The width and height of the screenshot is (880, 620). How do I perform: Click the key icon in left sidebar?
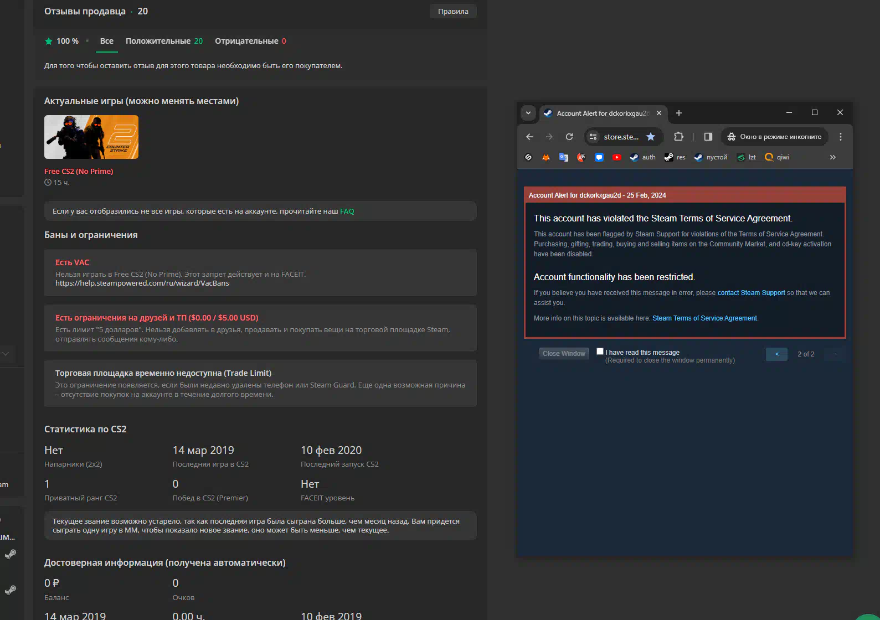(10, 554)
